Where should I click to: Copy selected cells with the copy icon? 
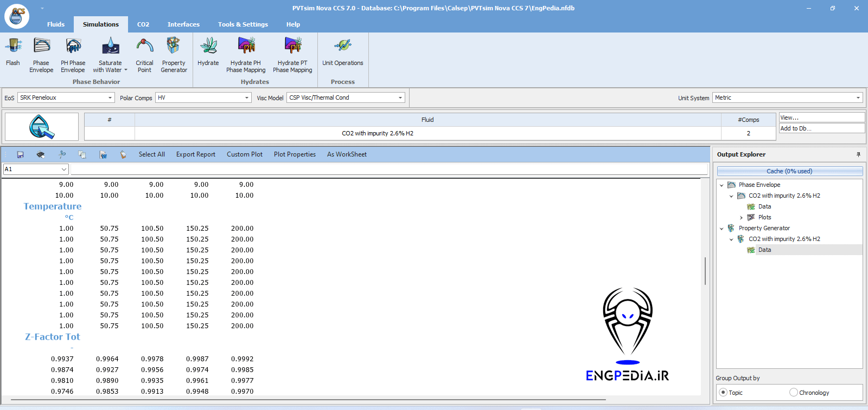click(82, 154)
